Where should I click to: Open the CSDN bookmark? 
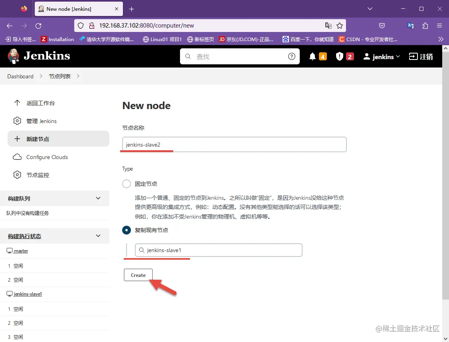pos(368,39)
